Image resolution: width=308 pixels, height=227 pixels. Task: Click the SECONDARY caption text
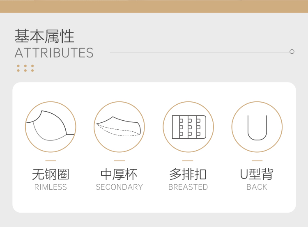[x=119, y=187]
